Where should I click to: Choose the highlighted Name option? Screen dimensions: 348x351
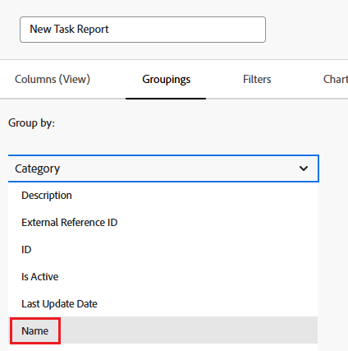point(163,330)
